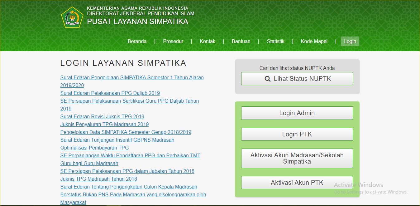Screen dimensions: 420x206
Task: Choose the Login PTK button
Action: click(x=297, y=134)
